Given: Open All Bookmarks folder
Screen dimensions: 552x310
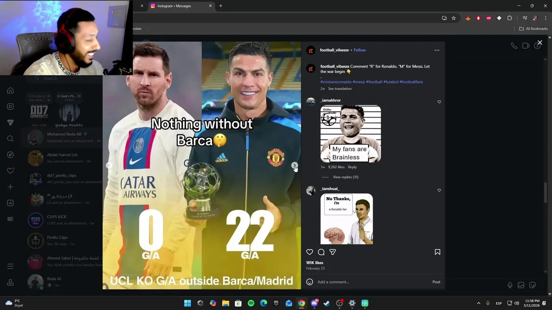Looking at the screenshot, I should (533, 29).
